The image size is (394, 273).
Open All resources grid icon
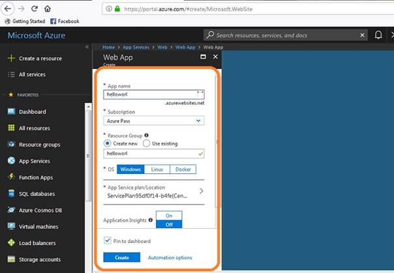click(11, 128)
